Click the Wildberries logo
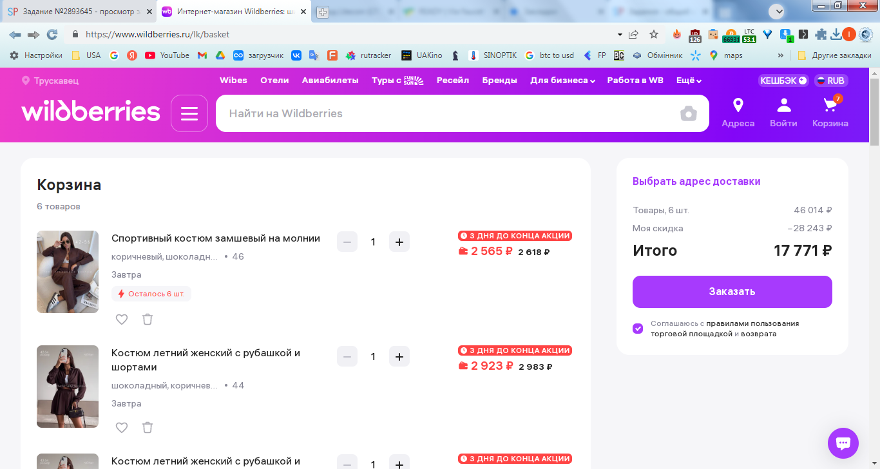Screen dimensions: 880x469 pyautogui.click(x=91, y=111)
